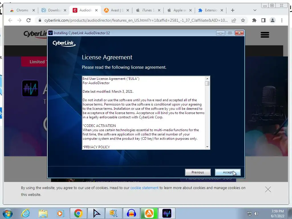Launch Internet Explorer from taskbar
Image resolution: width=292 pixels, height=219 pixels.
click(25, 213)
